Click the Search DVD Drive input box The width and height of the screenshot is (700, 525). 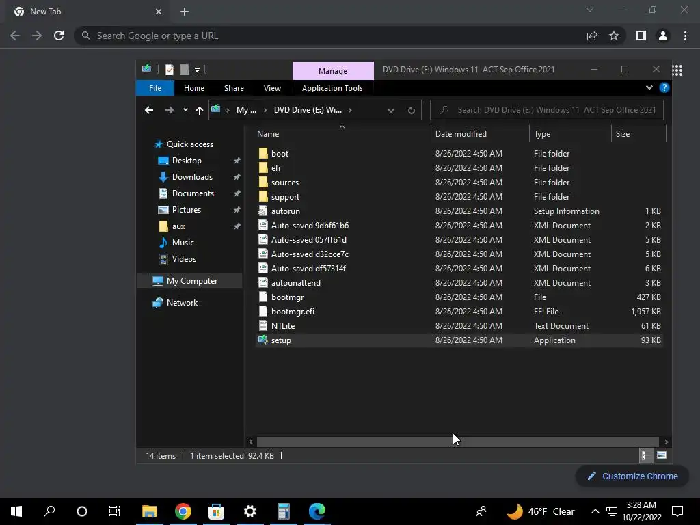546,110
